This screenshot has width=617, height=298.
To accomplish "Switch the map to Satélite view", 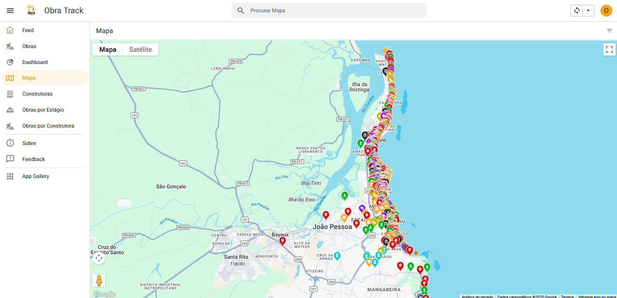I will (140, 49).
